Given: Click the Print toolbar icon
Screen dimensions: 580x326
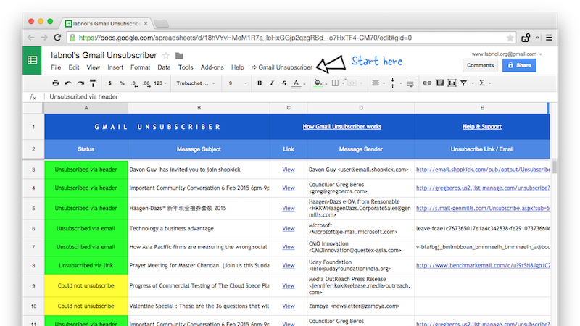Looking at the screenshot, I should [56, 83].
